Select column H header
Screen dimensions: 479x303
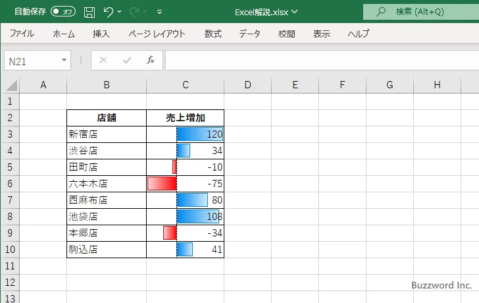click(x=437, y=85)
